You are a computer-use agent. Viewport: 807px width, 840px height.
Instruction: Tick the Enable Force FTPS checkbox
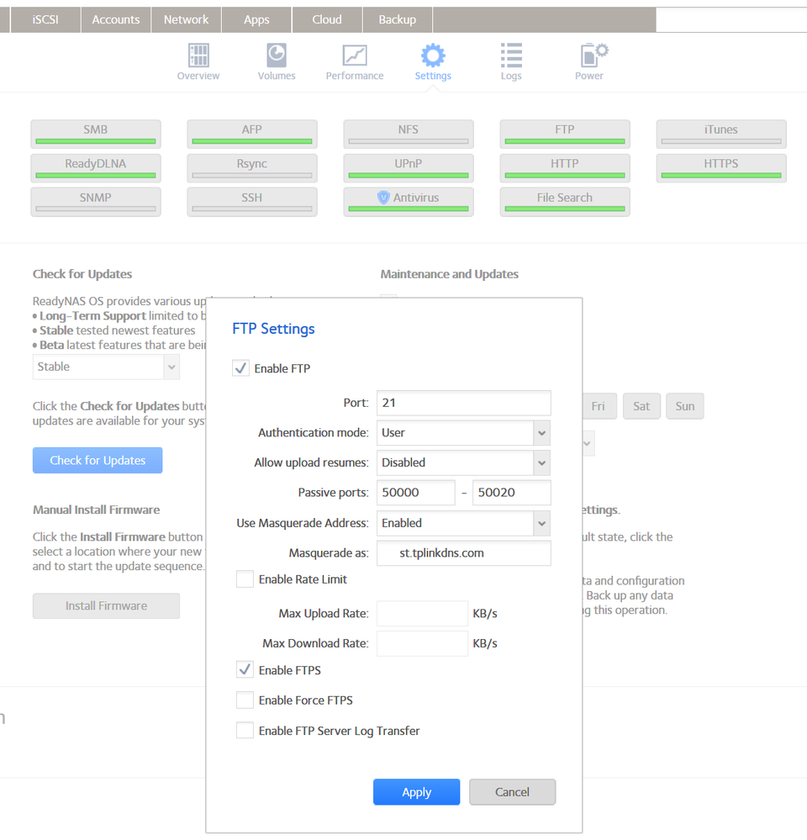[245, 700]
